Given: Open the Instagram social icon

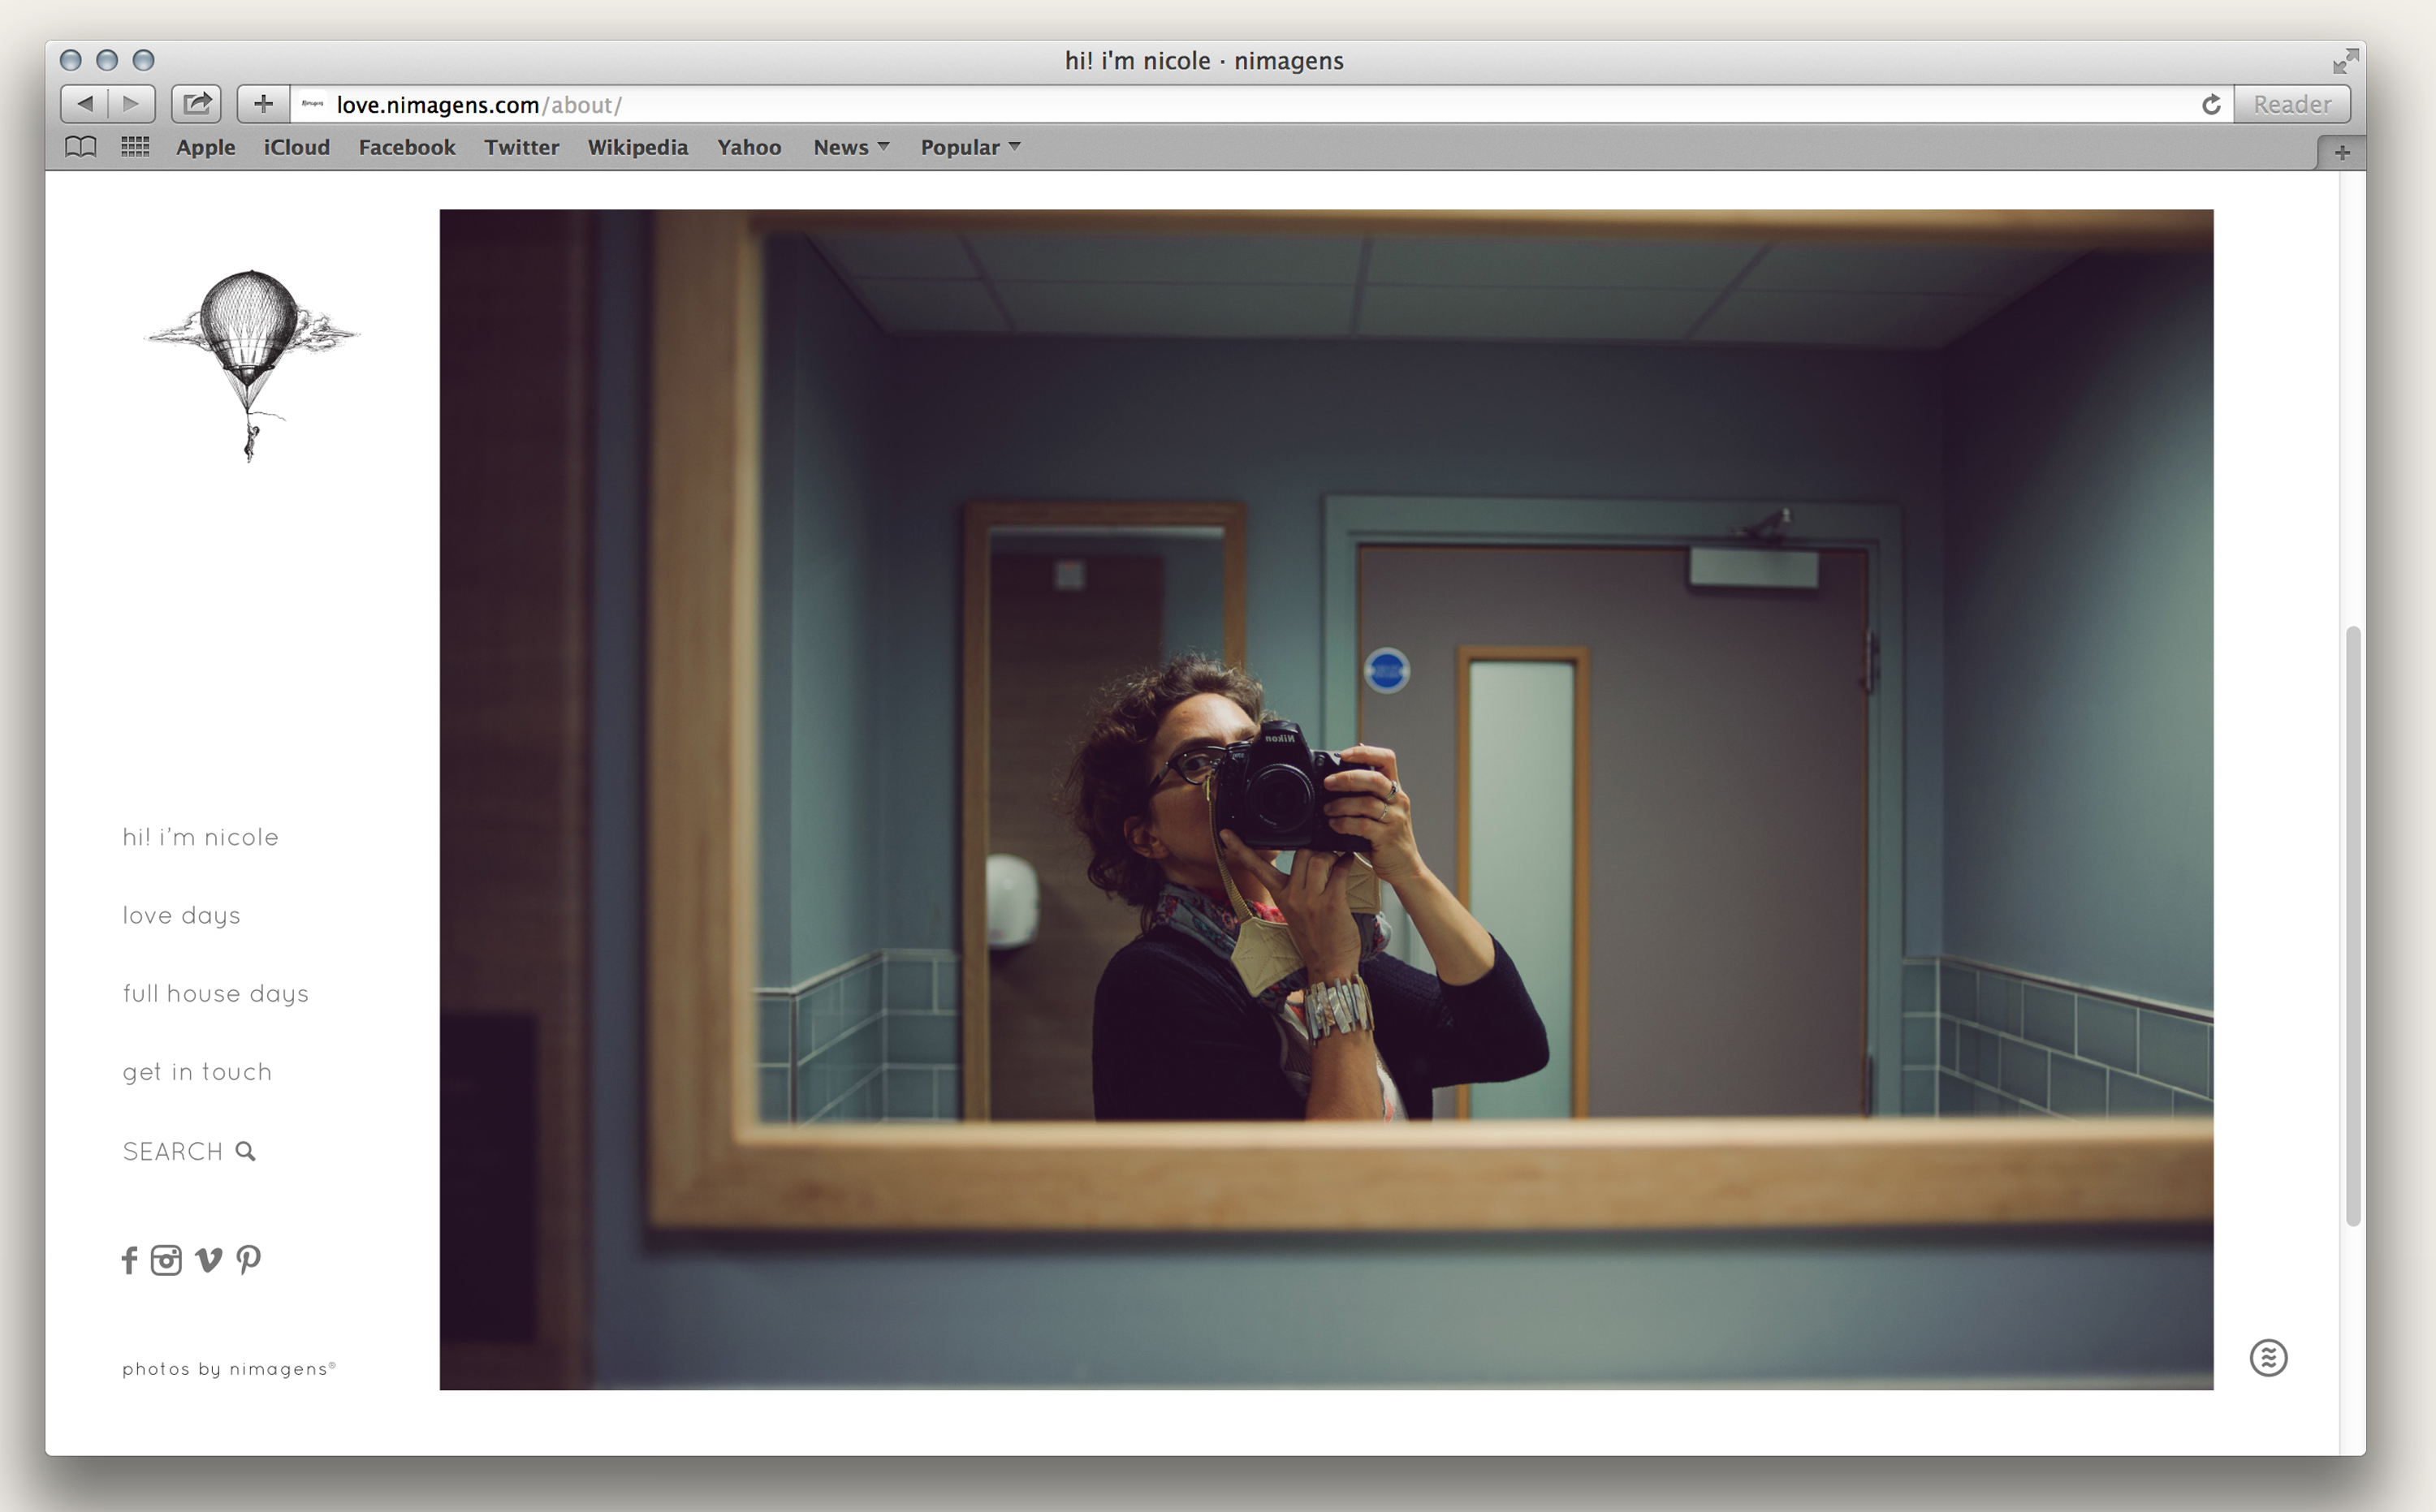Looking at the screenshot, I should (x=166, y=1260).
